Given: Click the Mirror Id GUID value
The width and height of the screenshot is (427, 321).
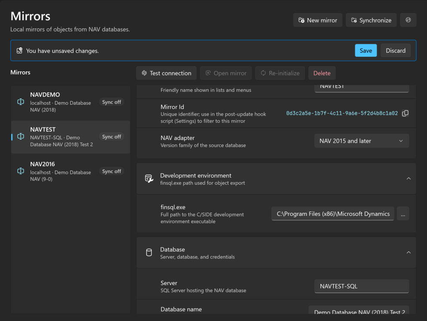Looking at the screenshot, I should click(x=342, y=113).
